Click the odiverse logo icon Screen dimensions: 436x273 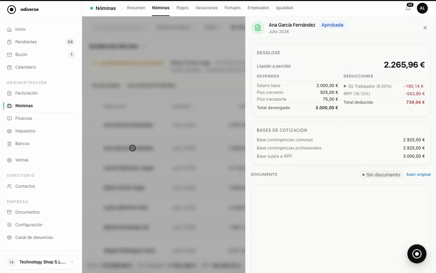click(x=11, y=9)
